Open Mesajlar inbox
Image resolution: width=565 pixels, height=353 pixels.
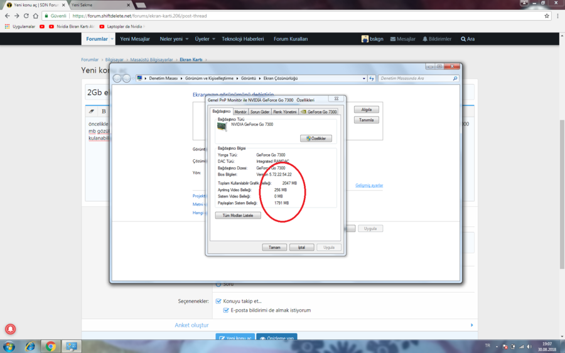[403, 39]
